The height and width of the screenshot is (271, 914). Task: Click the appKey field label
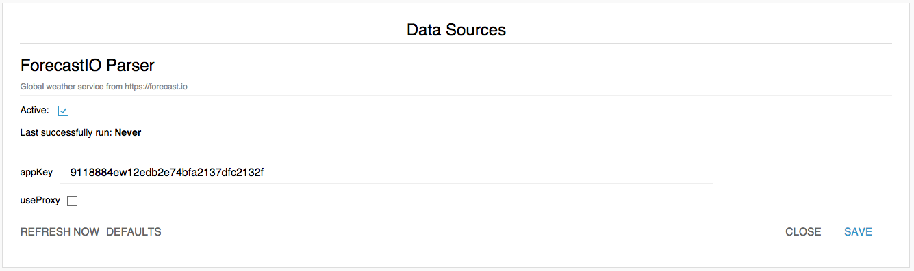(36, 173)
